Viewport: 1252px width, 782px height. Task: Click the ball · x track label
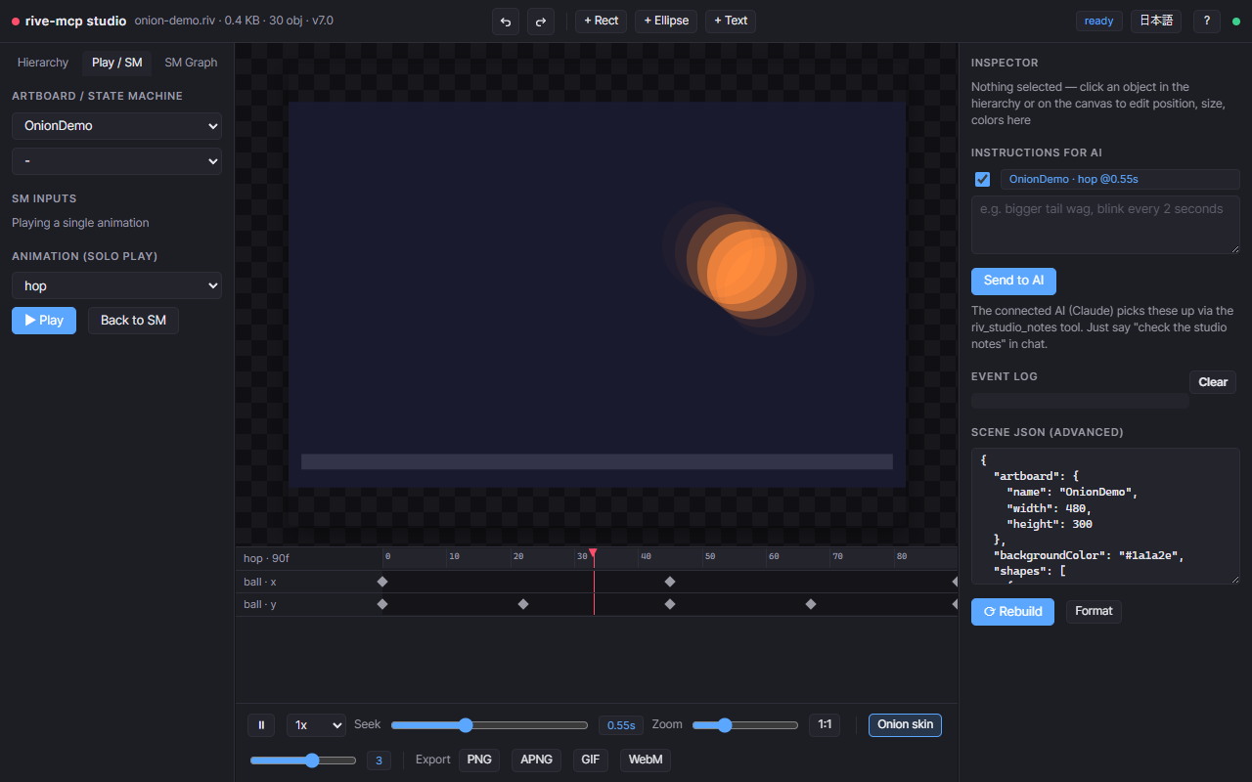[x=260, y=582]
